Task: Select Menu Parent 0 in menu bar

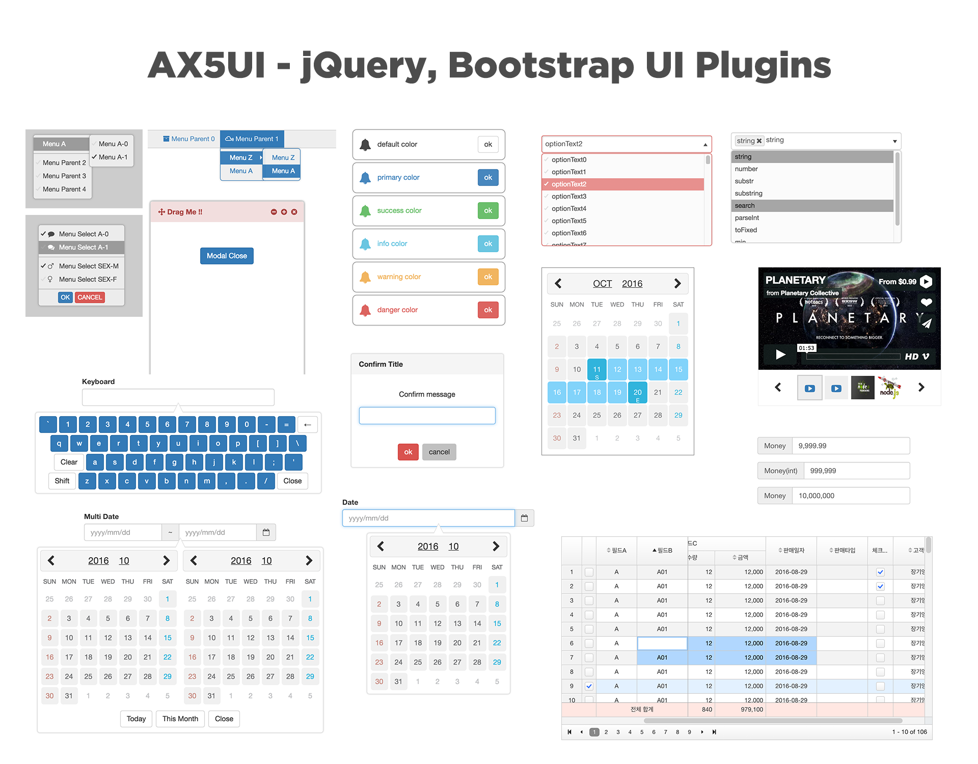Action: (x=188, y=139)
